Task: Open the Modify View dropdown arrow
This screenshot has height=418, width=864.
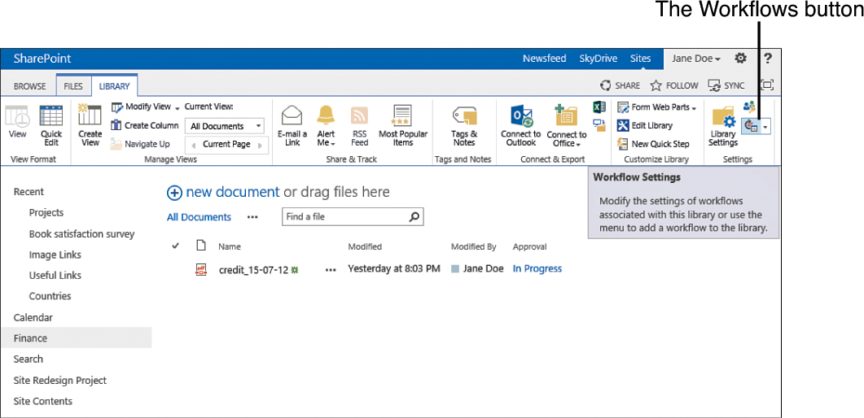Action: point(178,108)
